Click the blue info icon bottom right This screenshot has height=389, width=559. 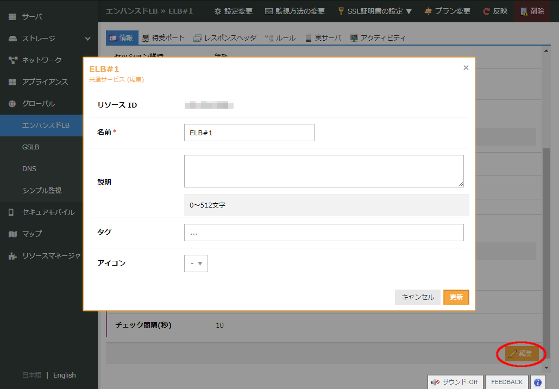(x=538, y=382)
